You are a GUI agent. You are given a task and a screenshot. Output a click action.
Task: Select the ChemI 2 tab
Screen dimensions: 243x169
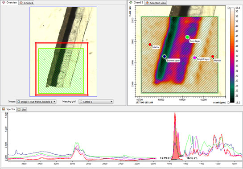pyautogui.click(x=136, y=3)
